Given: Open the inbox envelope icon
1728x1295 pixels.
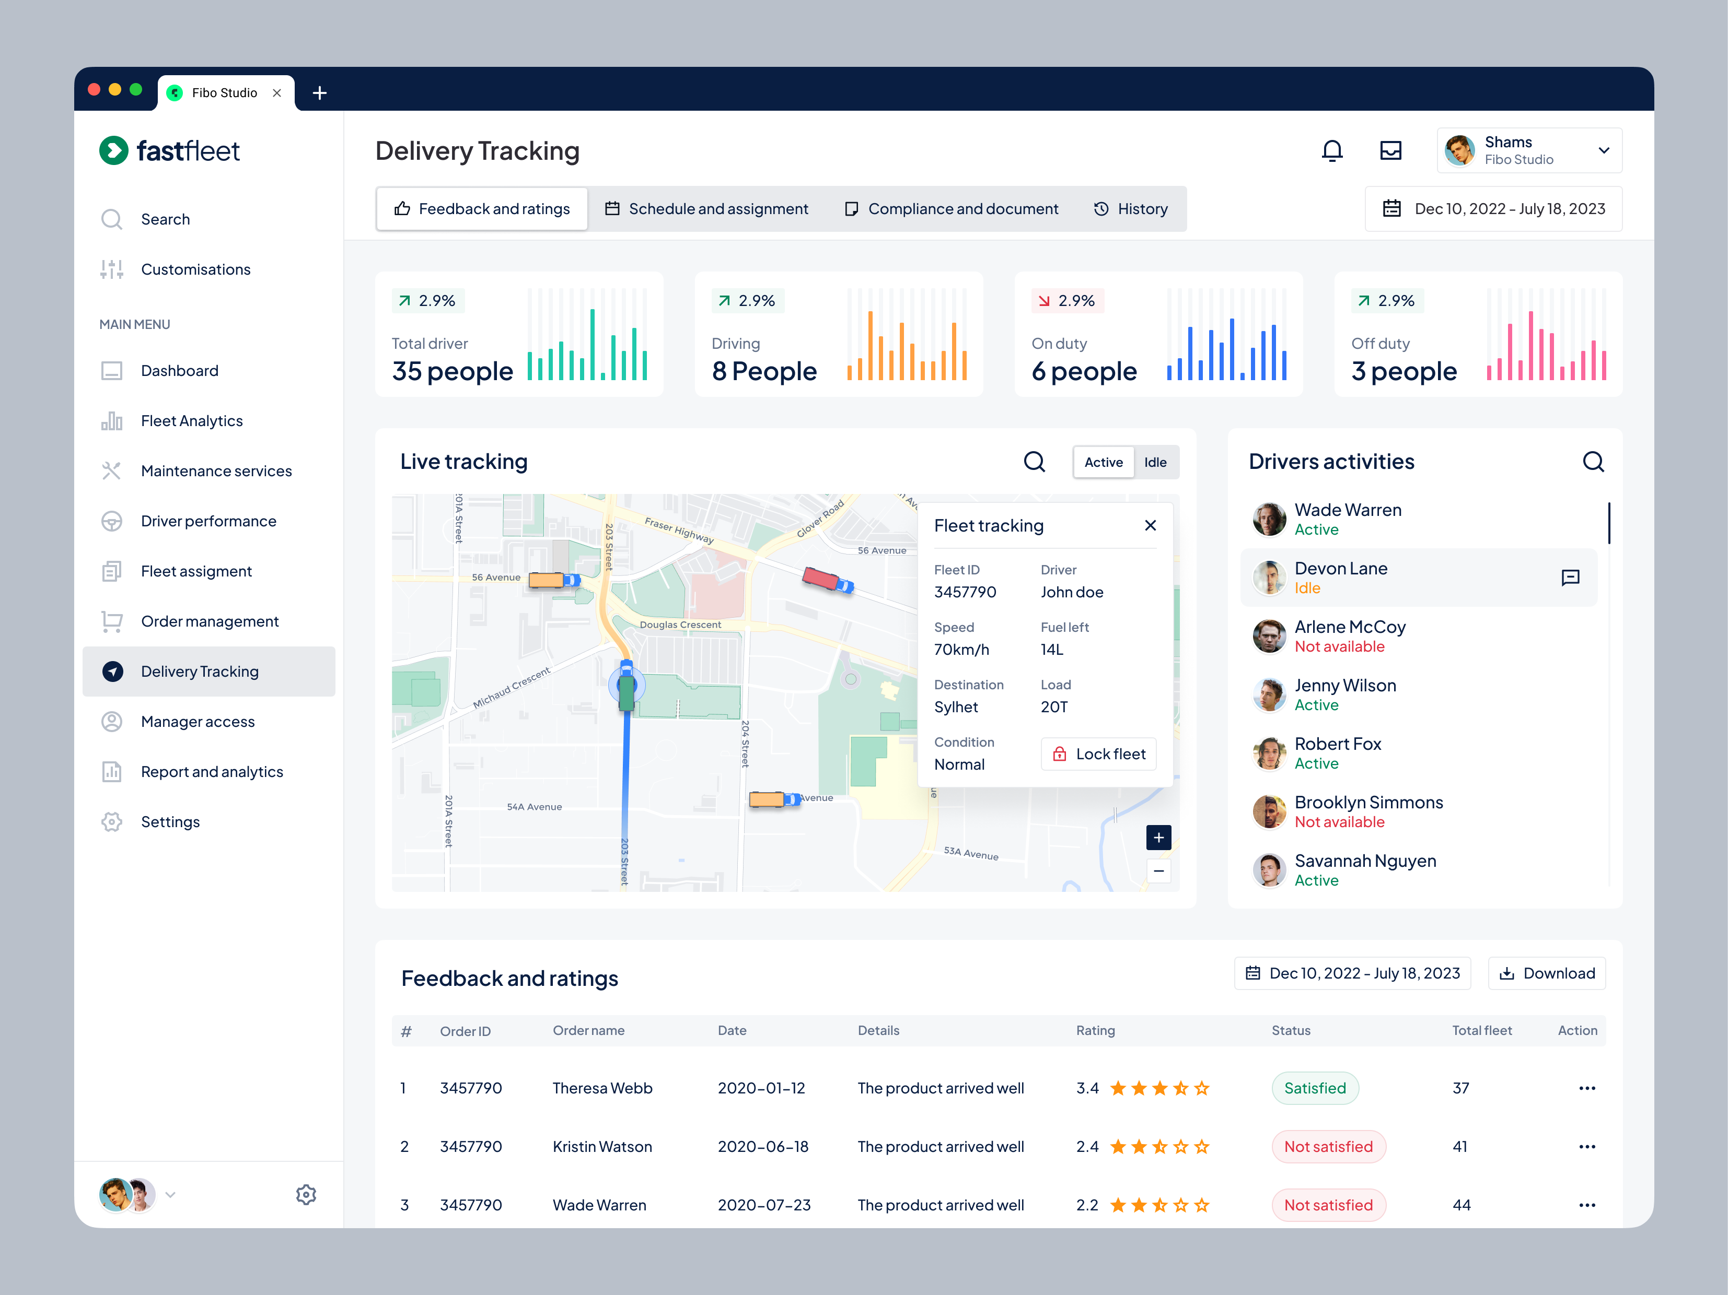Looking at the screenshot, I should [x=1391, y=150].
